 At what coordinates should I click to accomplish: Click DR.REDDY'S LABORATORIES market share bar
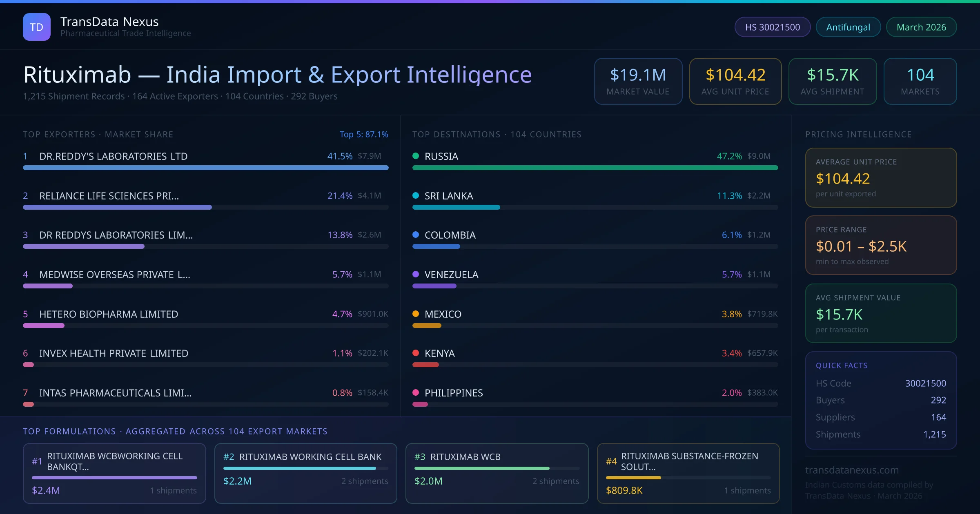(205, 168)
